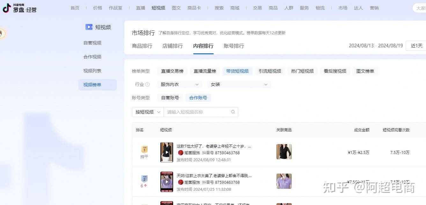Open the 女装 category dropdown
Viewport: 426px width, 205px height.
tap(239, 84)
